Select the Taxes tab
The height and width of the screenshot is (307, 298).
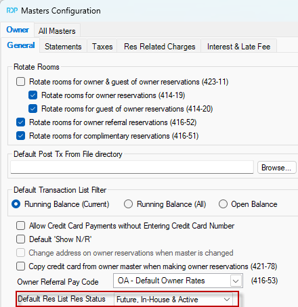click(102, 47)
